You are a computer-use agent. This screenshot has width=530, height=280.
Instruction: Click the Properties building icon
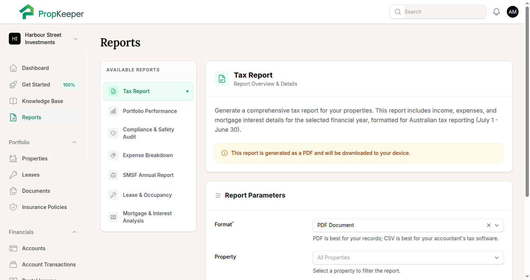tap(13, 159)
